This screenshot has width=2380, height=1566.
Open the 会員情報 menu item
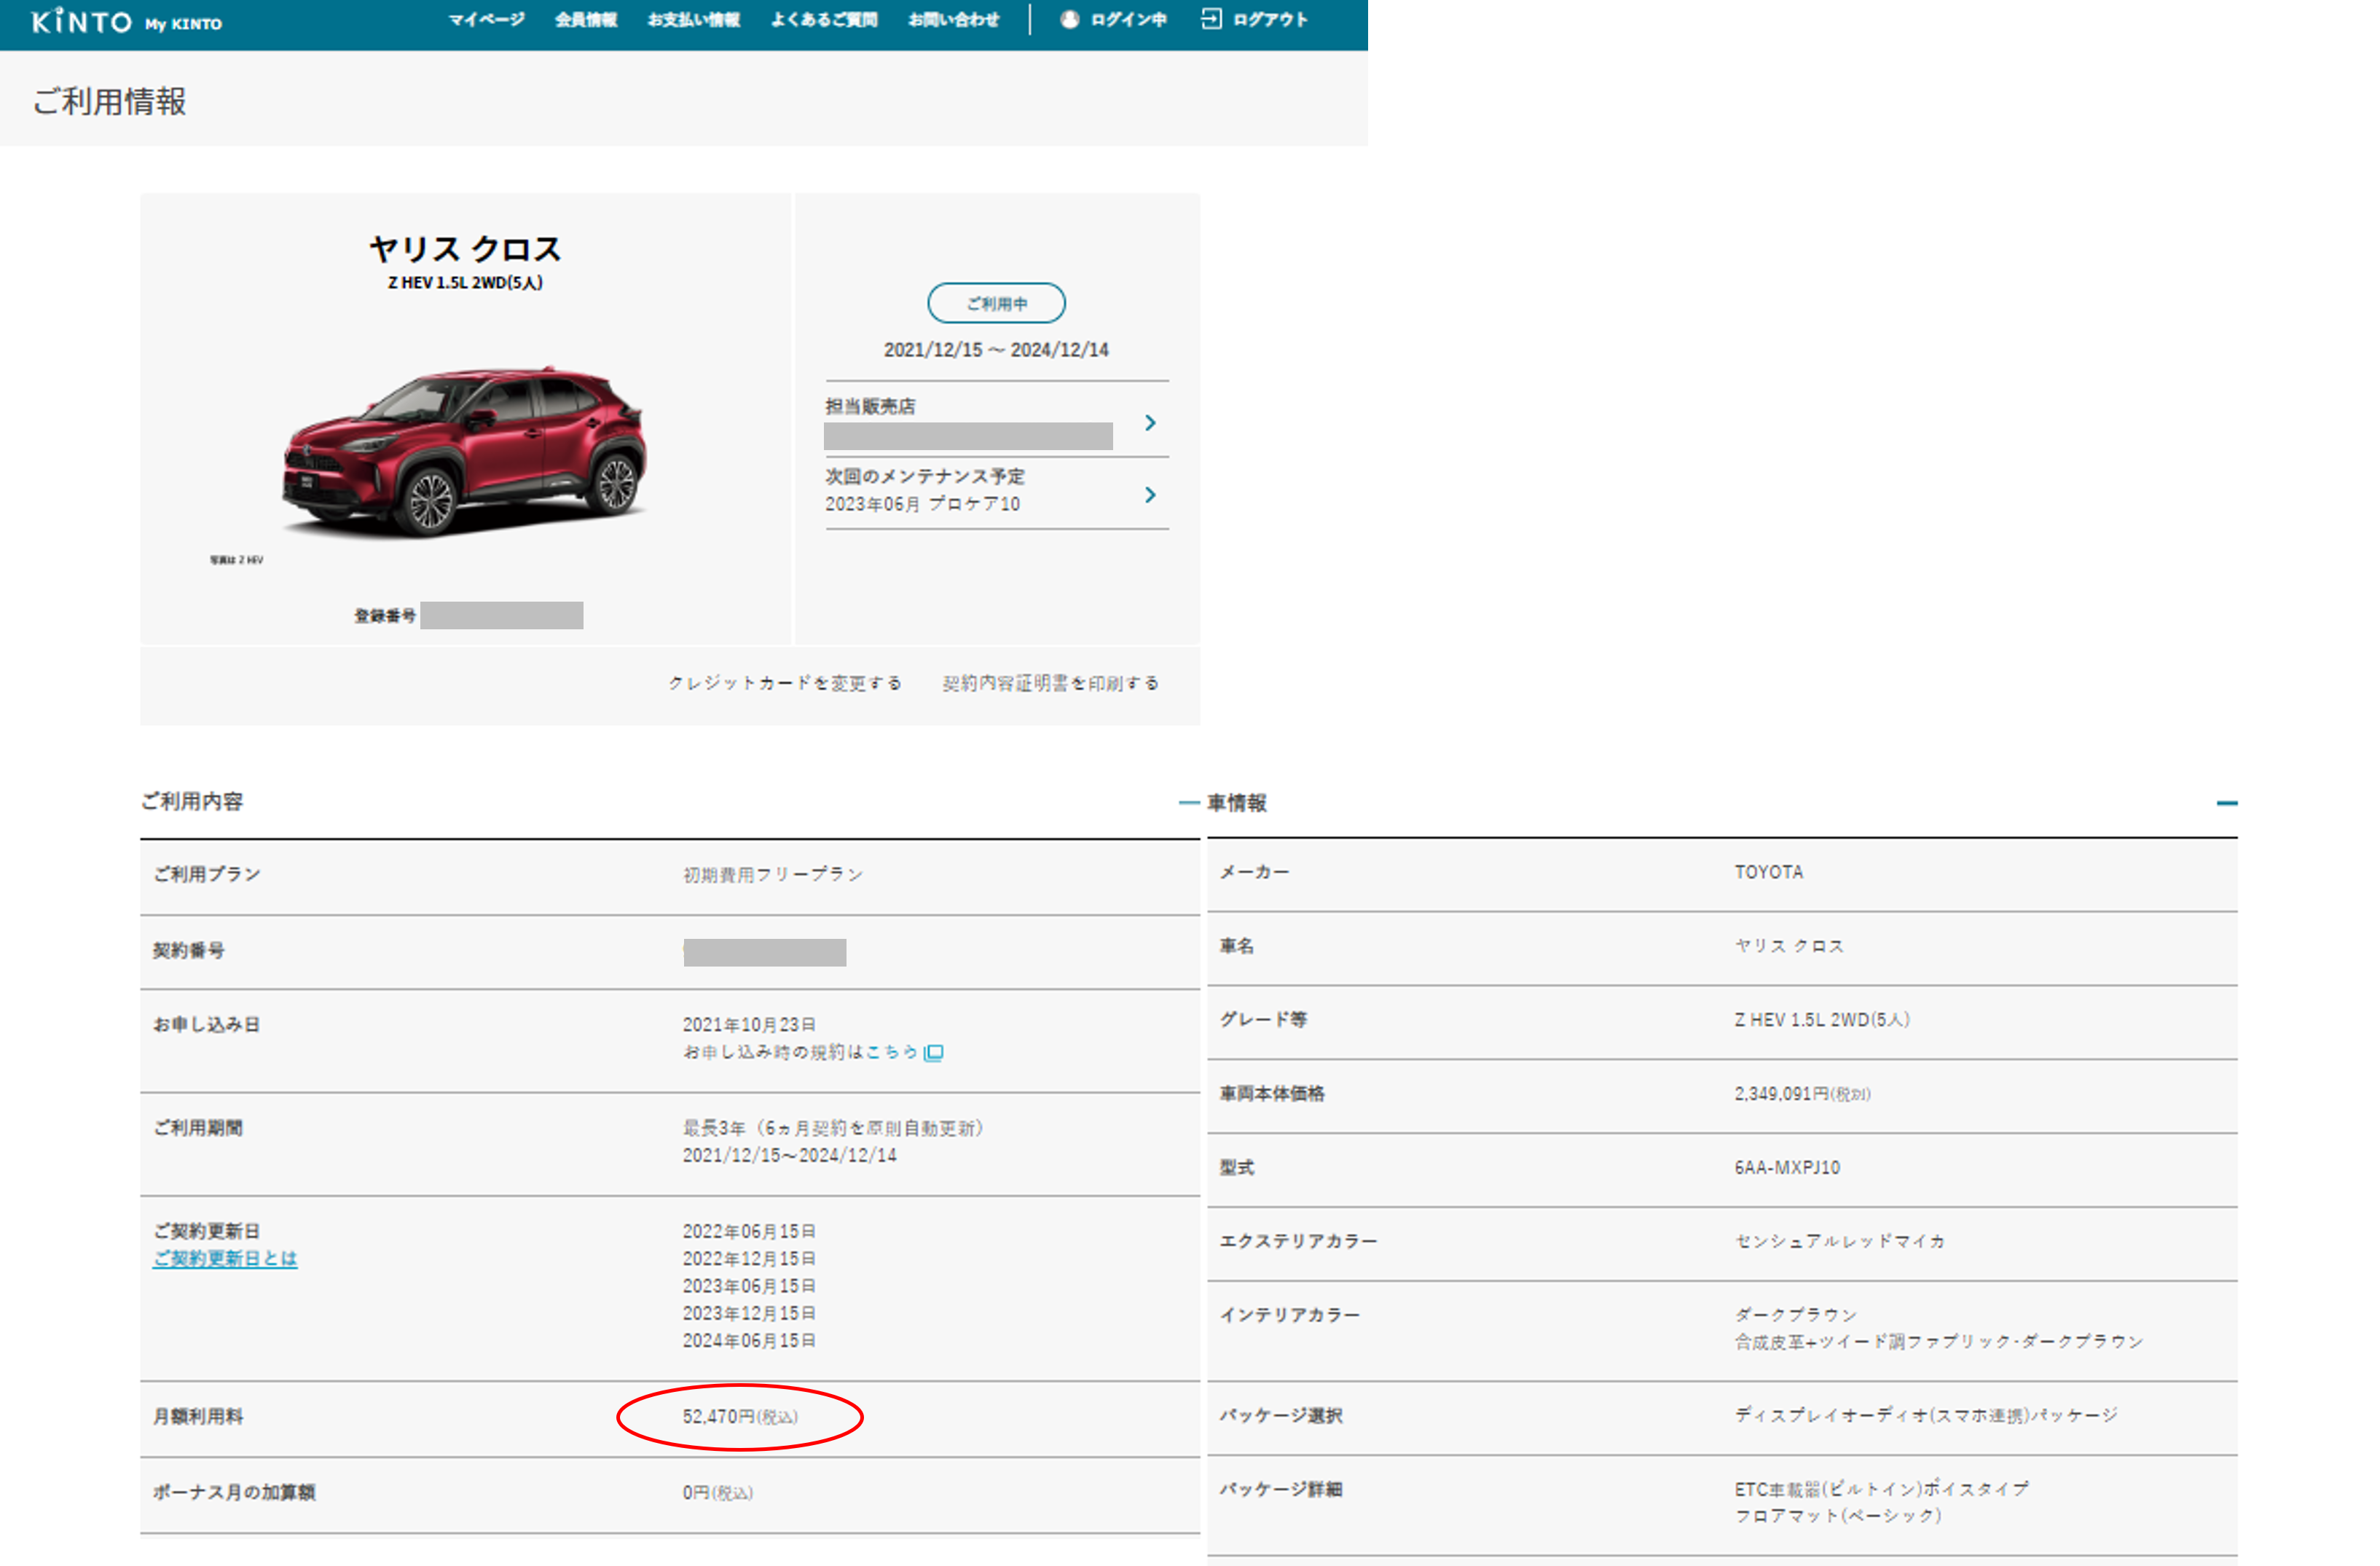coord(586,20)
